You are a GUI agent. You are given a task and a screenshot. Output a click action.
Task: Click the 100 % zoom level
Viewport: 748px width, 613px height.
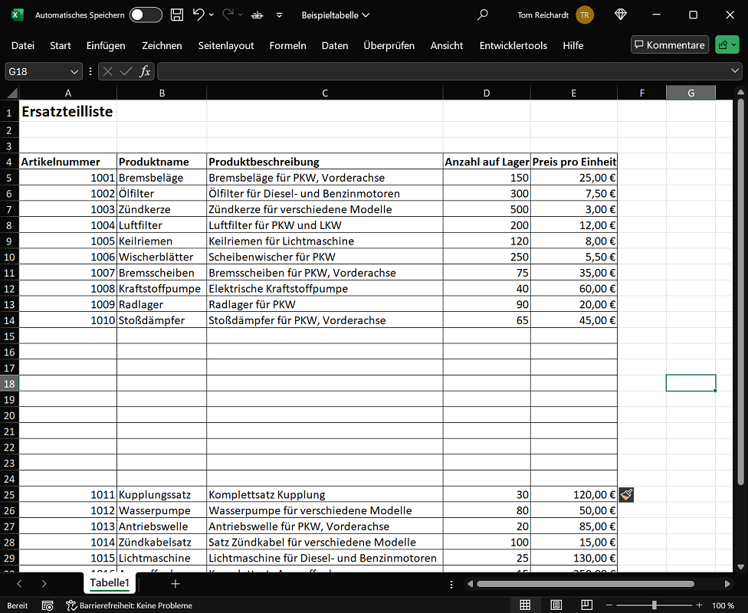click(723, 605)
